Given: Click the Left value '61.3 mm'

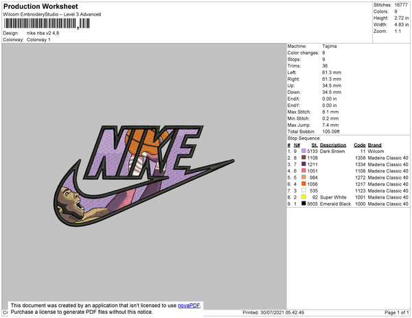Looking at the screenshot, I should click(x=332, y=73).
